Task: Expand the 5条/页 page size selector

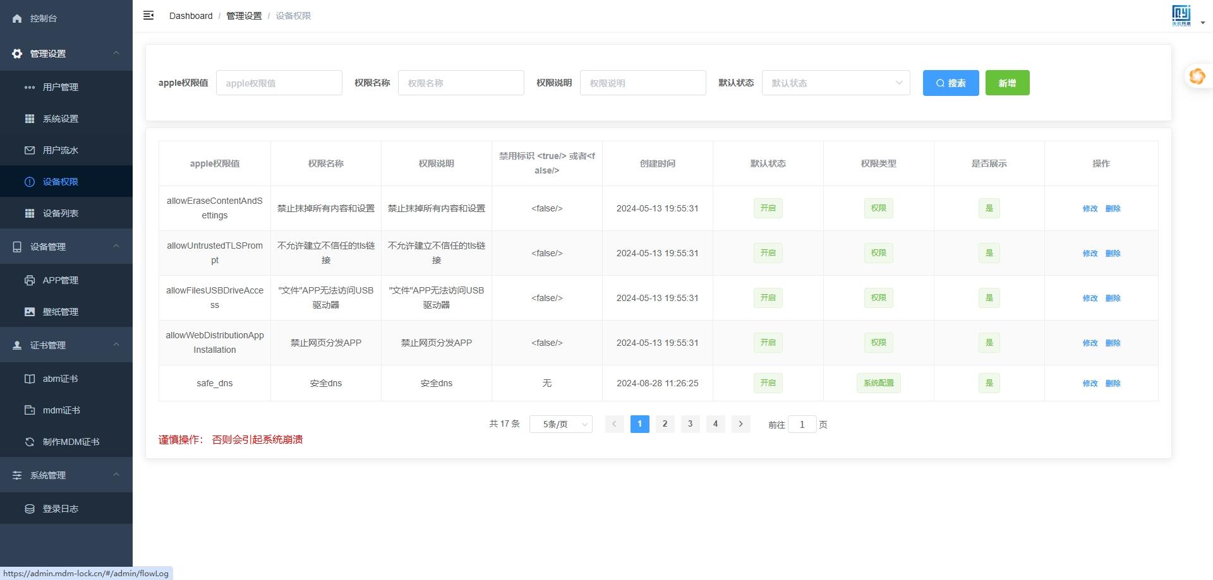Action: coord(560,424)
